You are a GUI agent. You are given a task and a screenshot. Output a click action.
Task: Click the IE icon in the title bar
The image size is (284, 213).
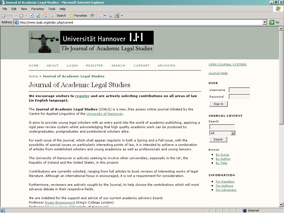click(x=2, y=2)
